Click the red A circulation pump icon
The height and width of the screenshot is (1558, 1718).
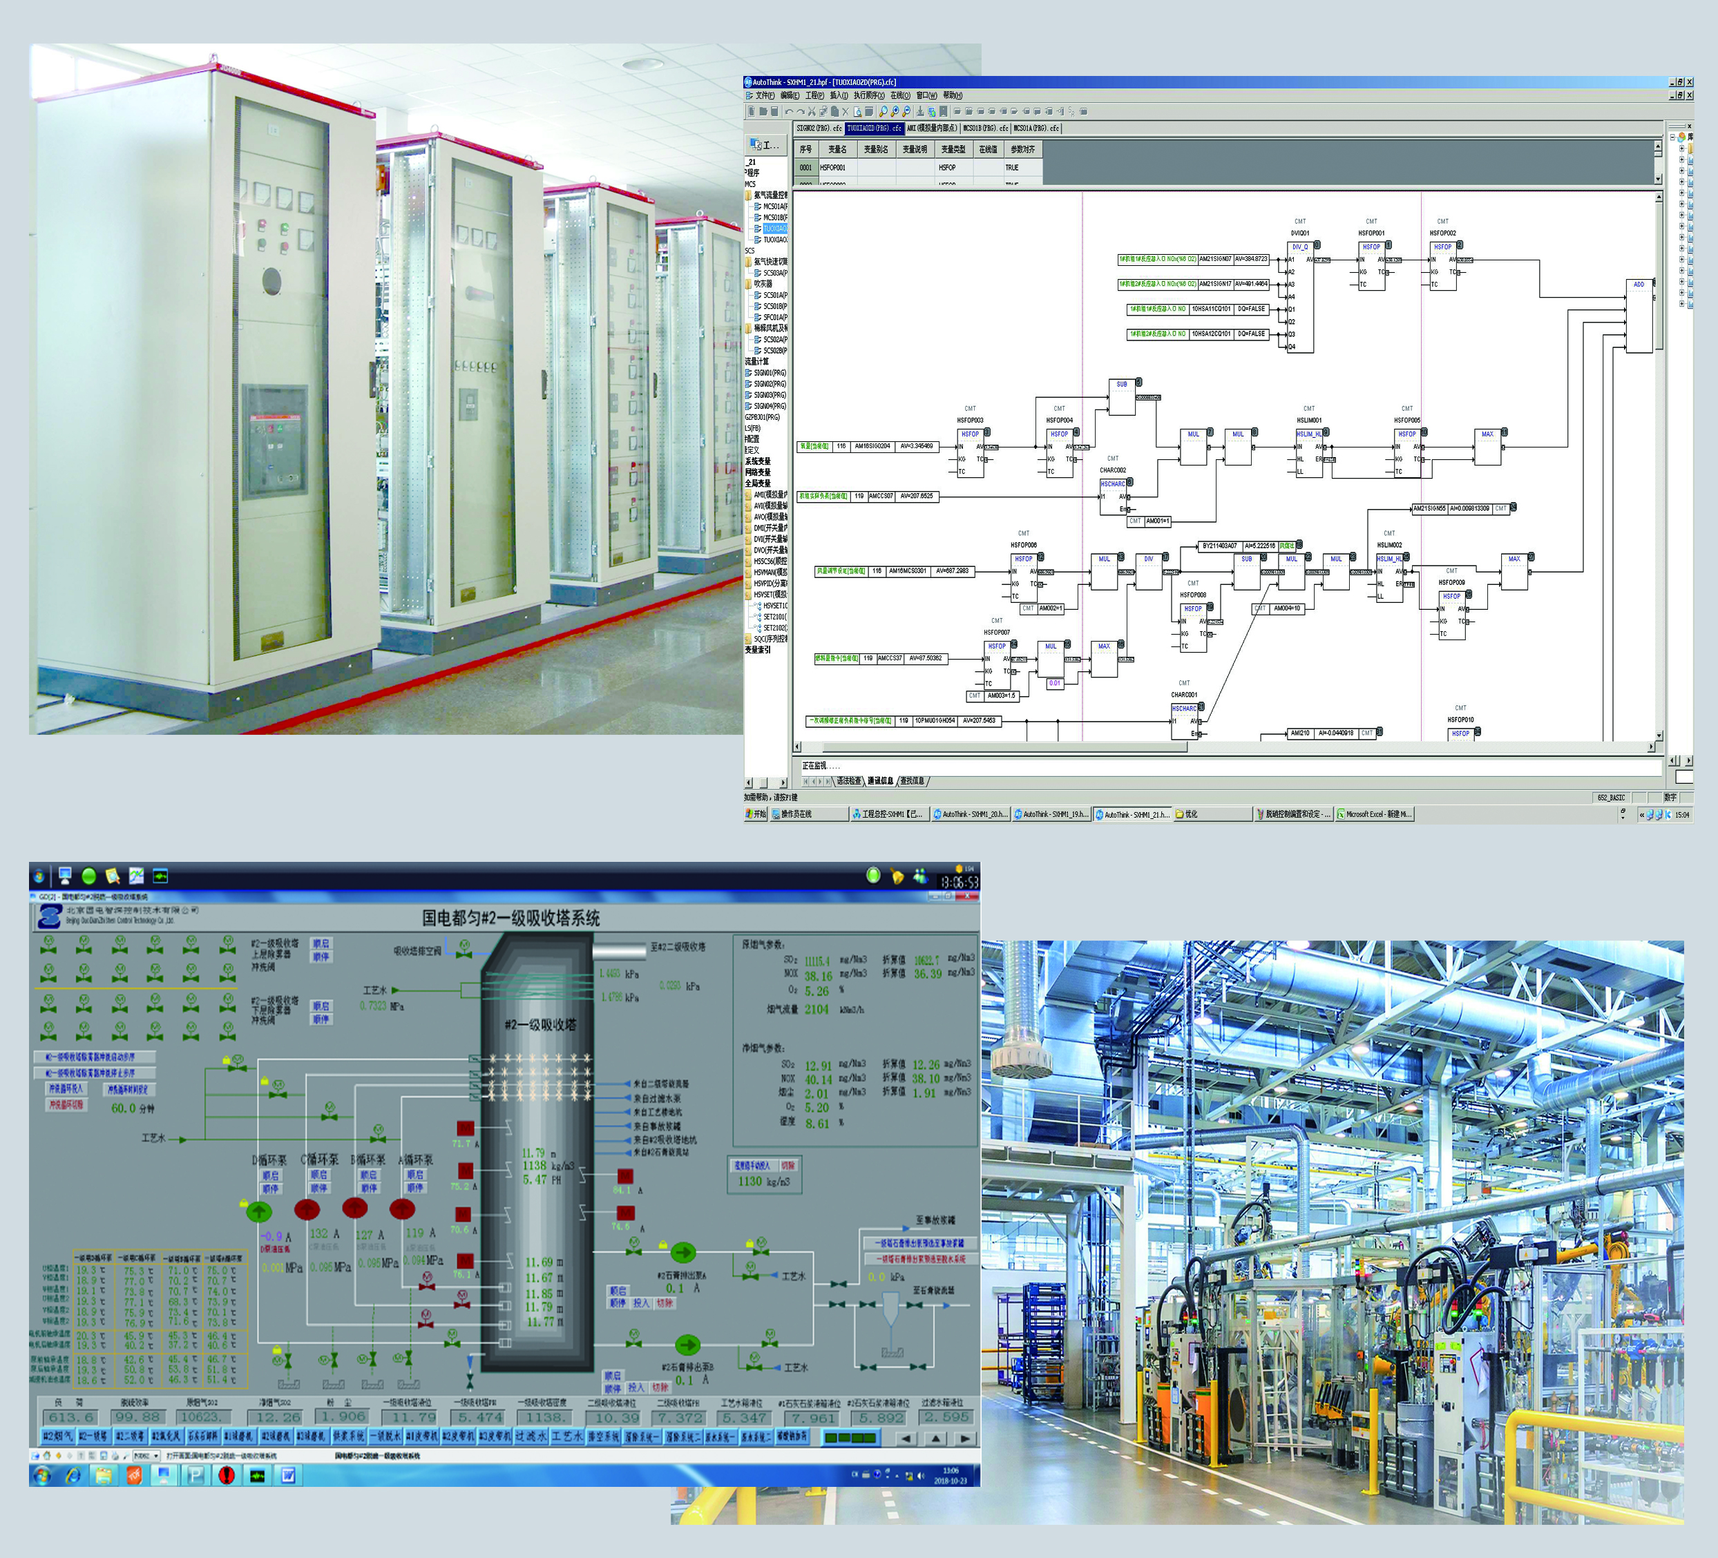pyautogui.click(x=402, y=1209)
